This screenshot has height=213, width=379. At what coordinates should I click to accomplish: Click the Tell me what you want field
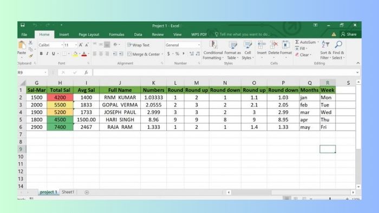[242, 35]
